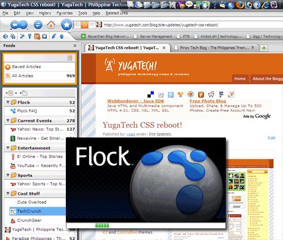The width and height of the screenshot is (283, 240).
Task: Open new tab with green plus button
Action: (x=264, y=48)
